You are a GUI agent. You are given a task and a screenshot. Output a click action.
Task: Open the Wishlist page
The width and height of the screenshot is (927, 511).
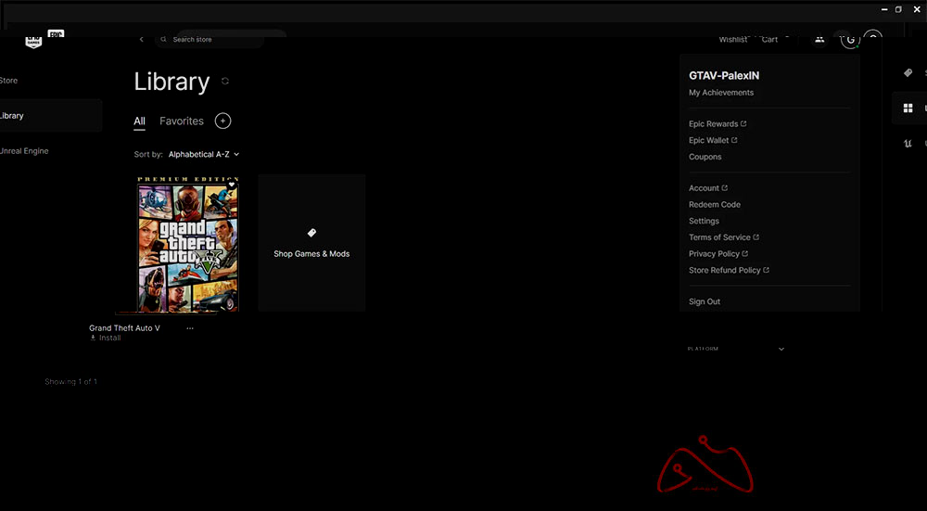[733, 40]
